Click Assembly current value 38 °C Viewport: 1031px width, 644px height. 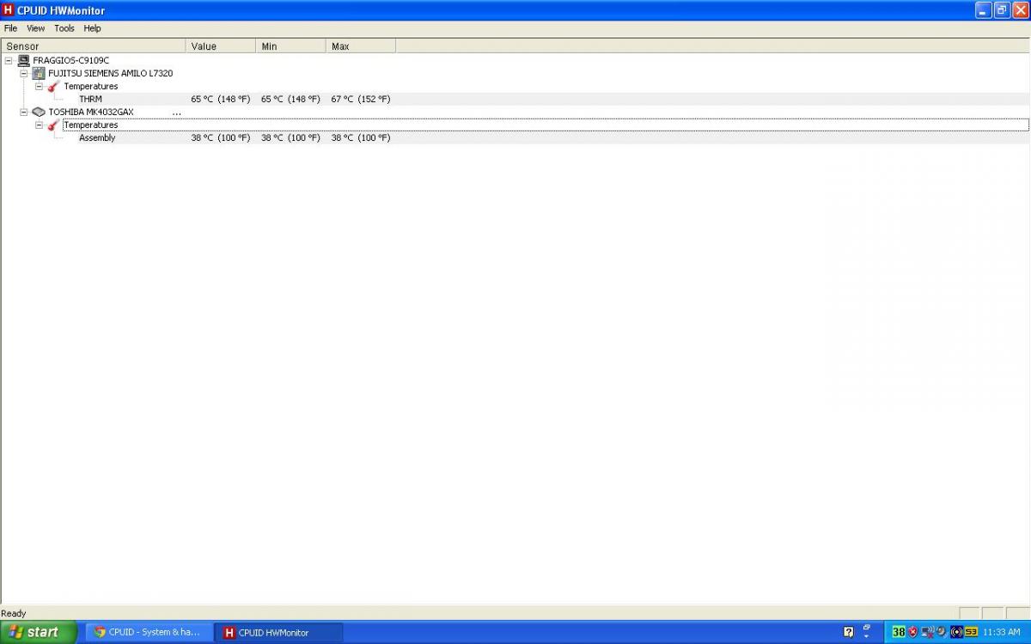pyautogui.click(x=221, y=137)
